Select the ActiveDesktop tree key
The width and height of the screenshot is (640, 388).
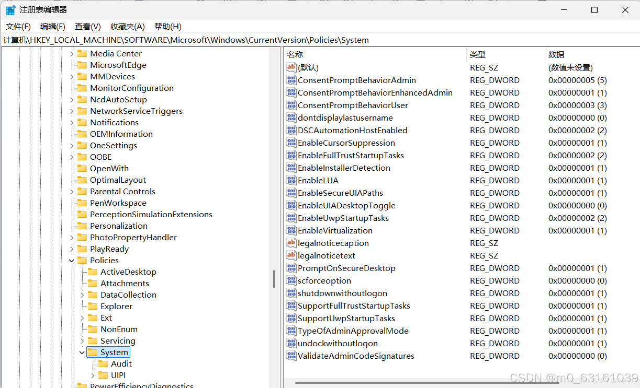pyautogui.click(x=128, y=272)
